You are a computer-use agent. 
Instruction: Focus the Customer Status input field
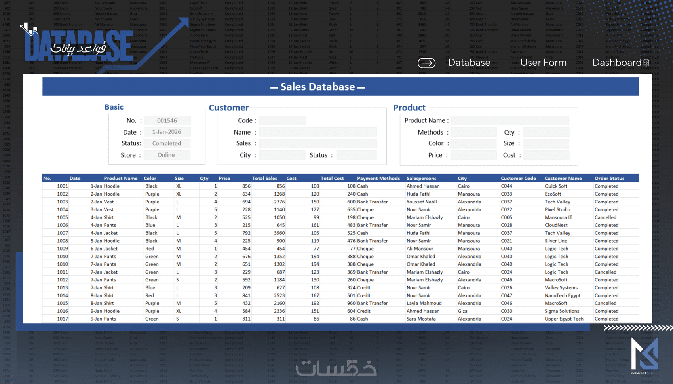coord(356,155)
